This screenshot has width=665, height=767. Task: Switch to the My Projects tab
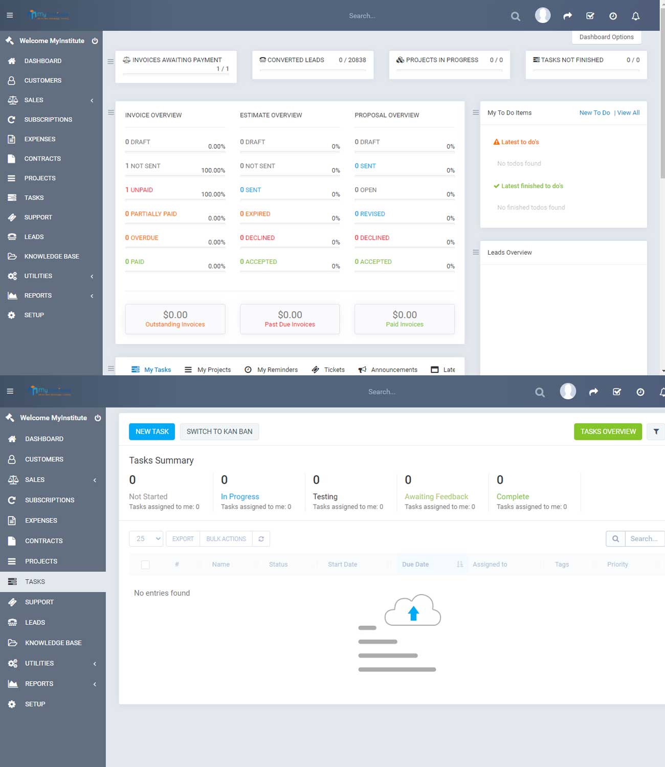click(x=208, y=370)
